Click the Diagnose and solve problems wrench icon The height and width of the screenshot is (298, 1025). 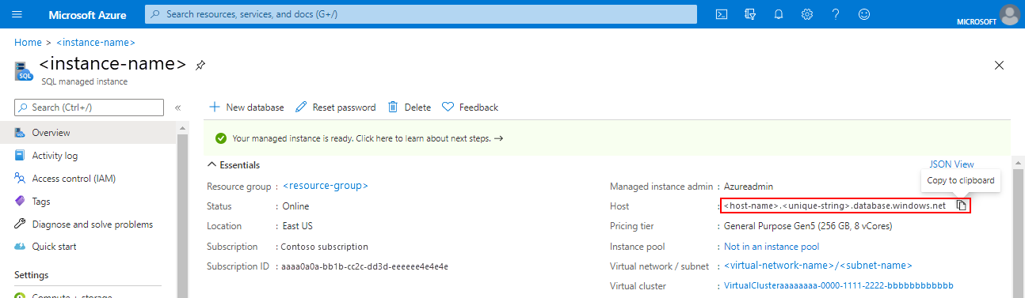point(21,224)
